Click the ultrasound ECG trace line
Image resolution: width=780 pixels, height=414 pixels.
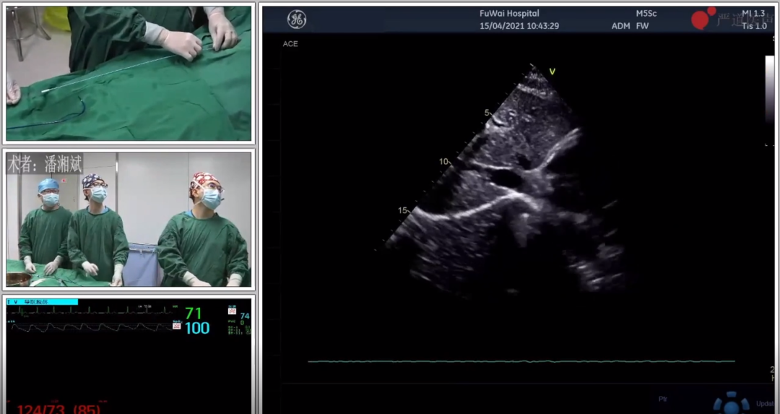point(520,361)
